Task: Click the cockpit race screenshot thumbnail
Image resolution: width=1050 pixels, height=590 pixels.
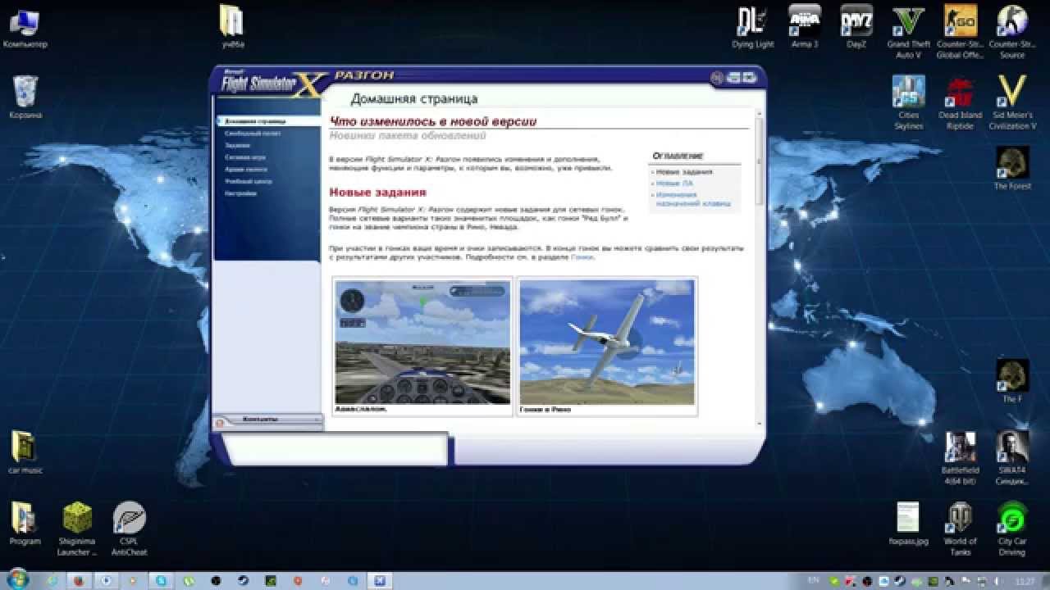Action: [422, 343]
